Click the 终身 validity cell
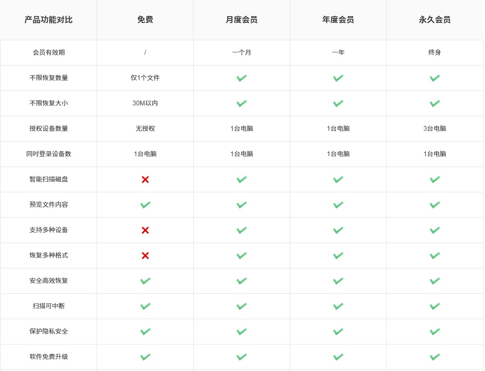This screenshot has height=371, width=485. pos(435,53)
